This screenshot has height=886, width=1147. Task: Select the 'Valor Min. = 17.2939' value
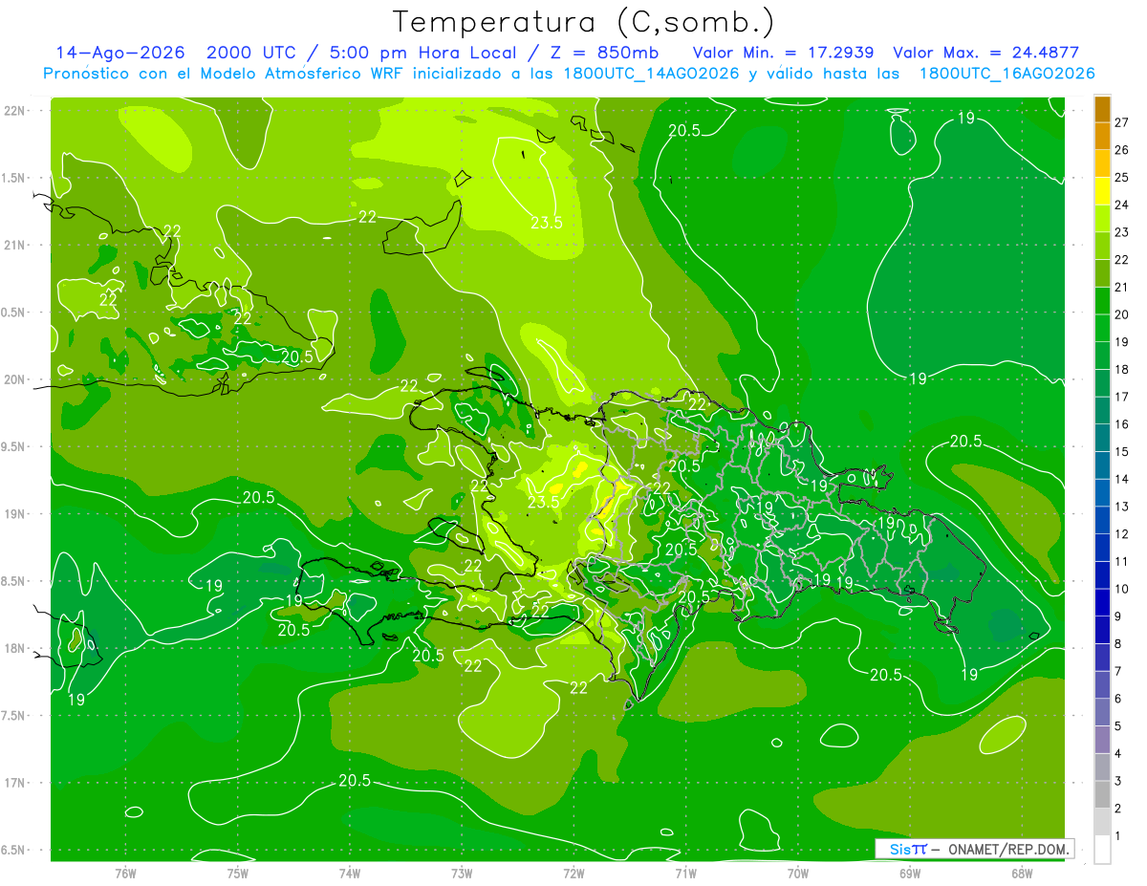pyautogui.click(x=783, y=53)
